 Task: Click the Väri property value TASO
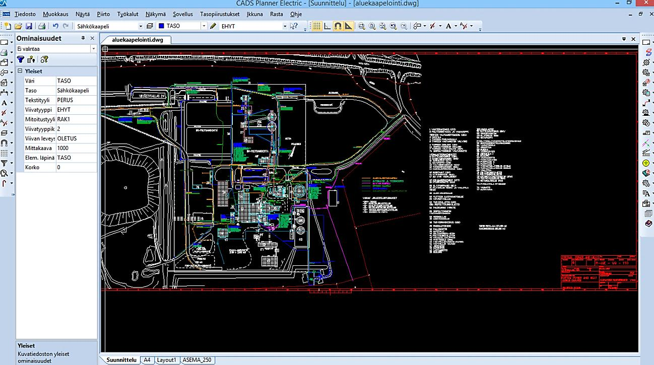click(x=76, y=81)
